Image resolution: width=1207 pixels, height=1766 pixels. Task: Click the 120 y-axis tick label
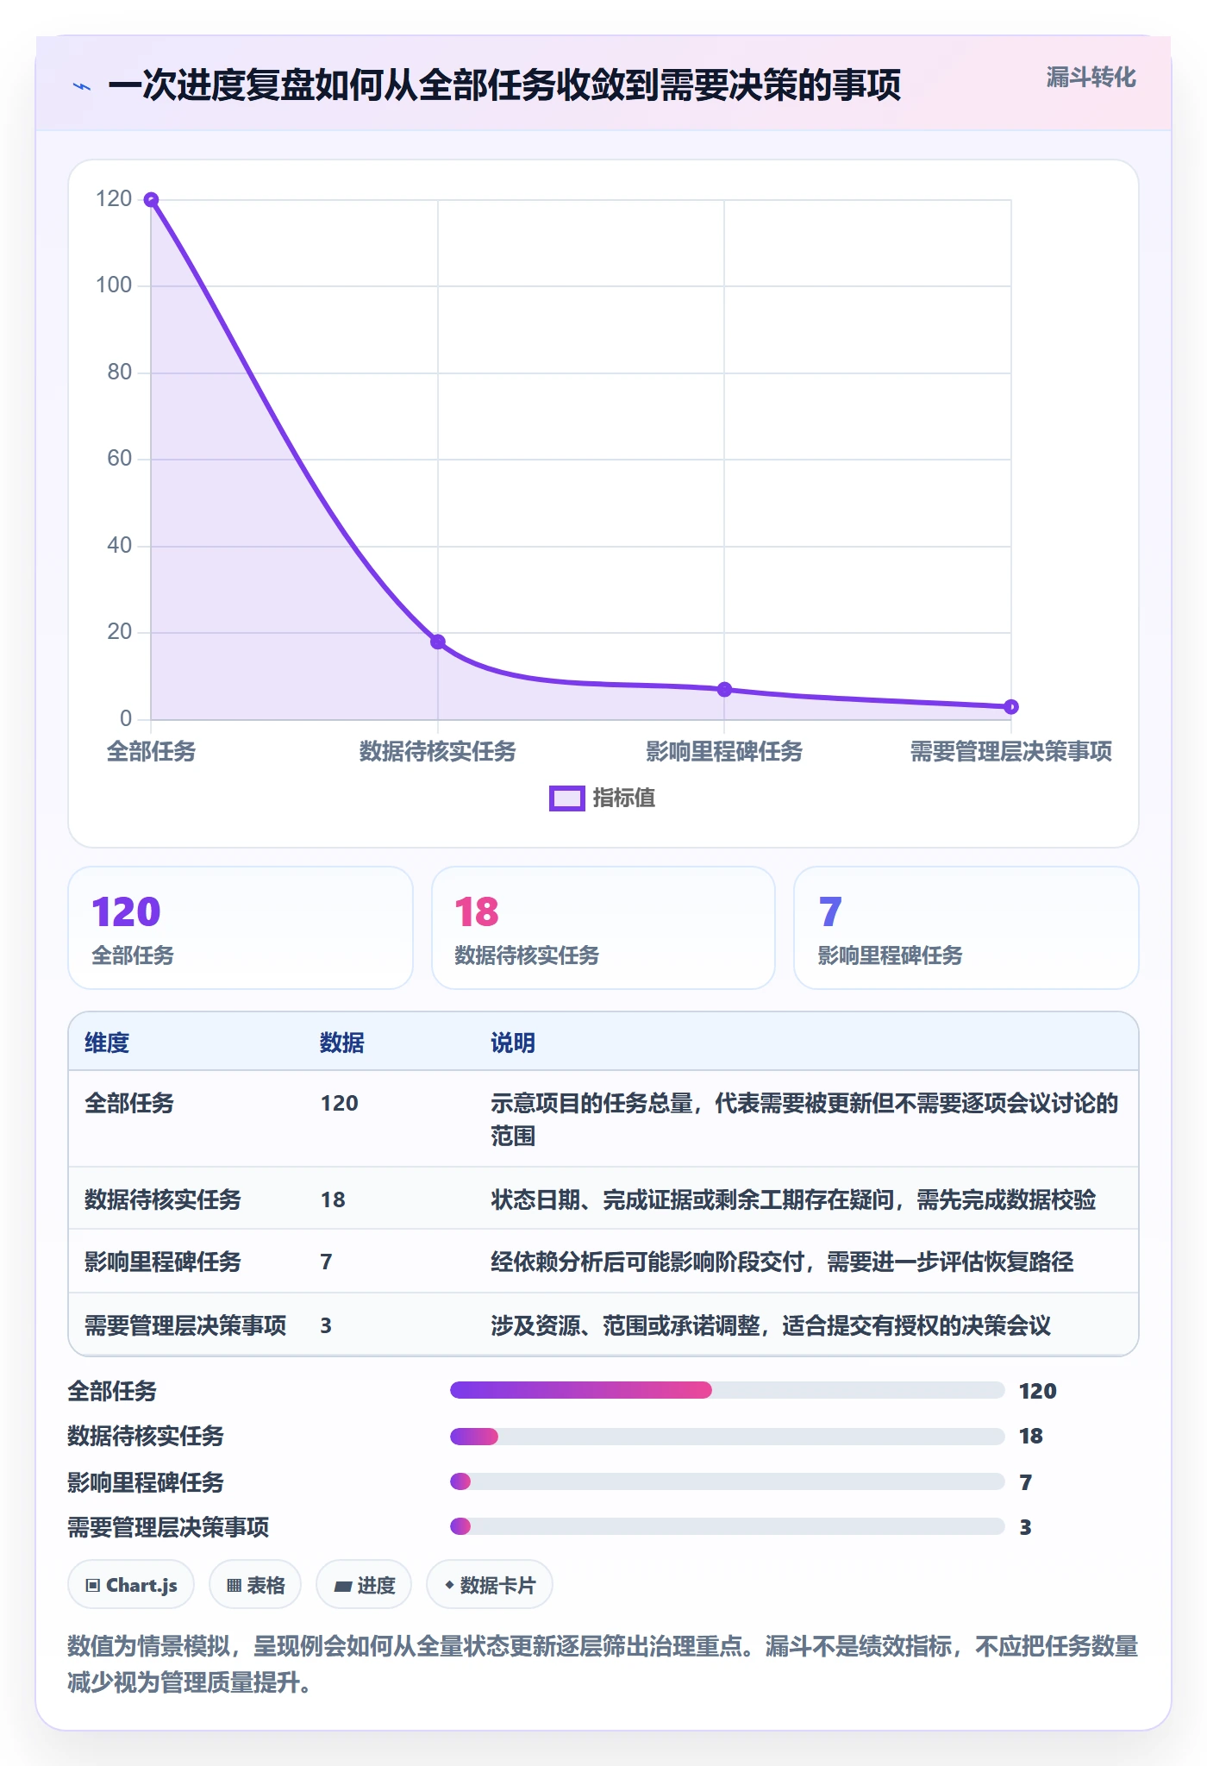114,199
